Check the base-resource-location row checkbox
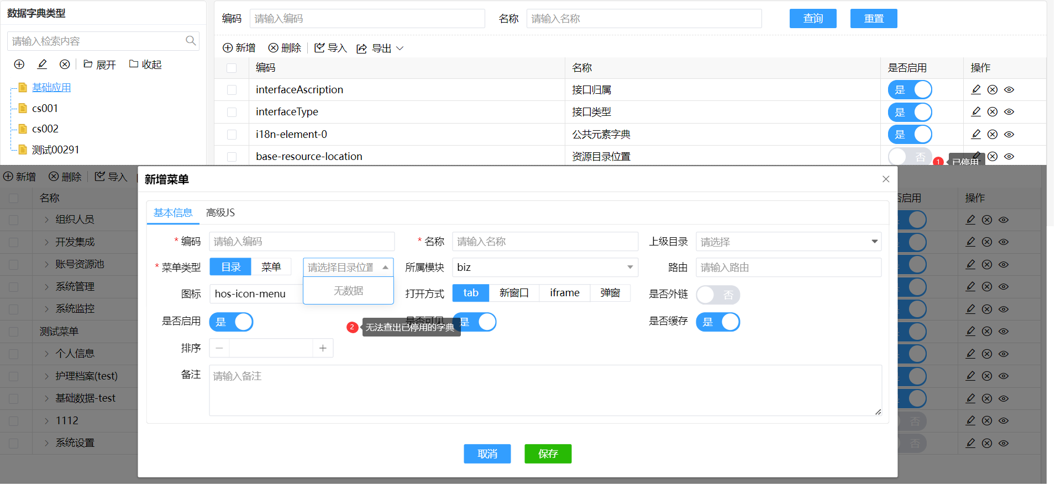Image resolution: width=1061 pixels, height=486 pixels. (232, 157)
